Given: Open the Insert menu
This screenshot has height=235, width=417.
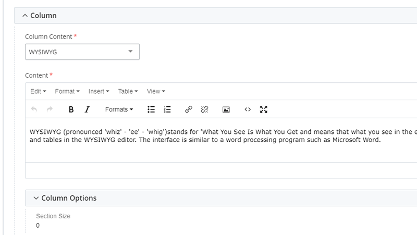Looking at the screenshot, I should (99, 91).
